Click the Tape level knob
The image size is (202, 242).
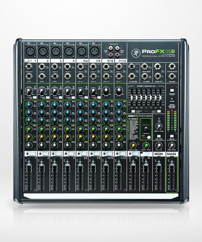click(171, 145)
